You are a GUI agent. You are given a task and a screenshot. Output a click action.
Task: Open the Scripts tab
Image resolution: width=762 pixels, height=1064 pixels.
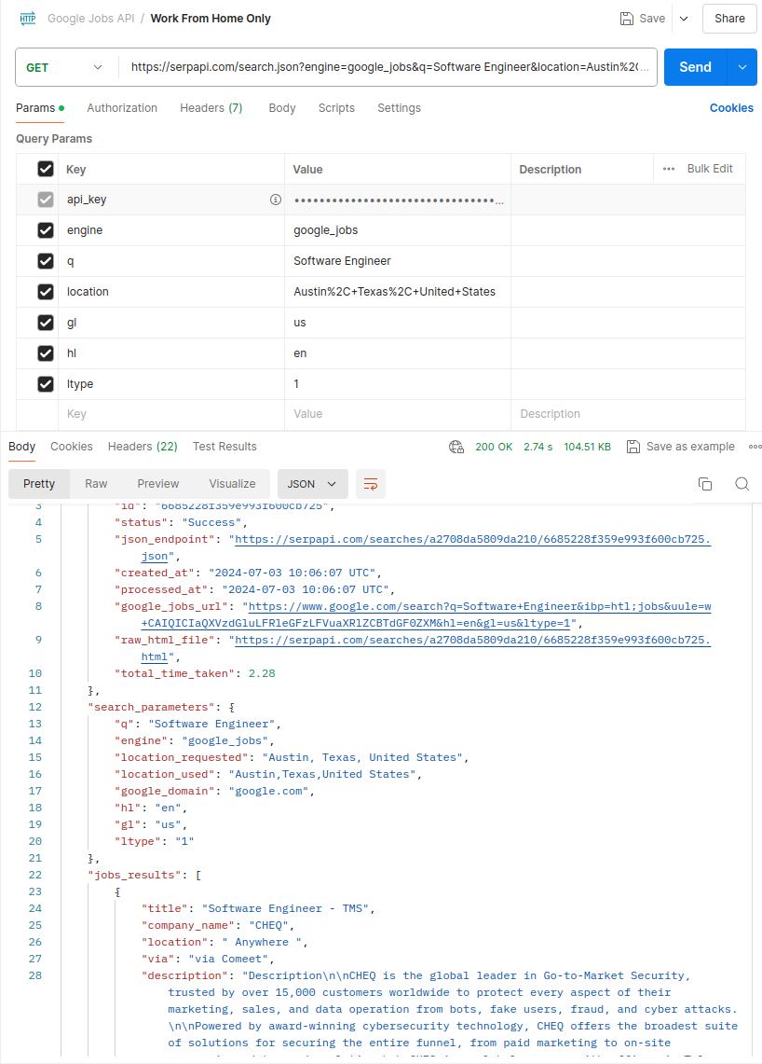[336, 108]
